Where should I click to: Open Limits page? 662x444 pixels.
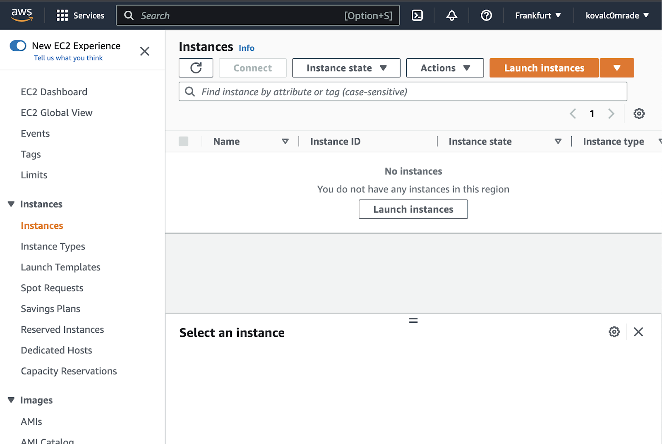click(x=34, y=175)
